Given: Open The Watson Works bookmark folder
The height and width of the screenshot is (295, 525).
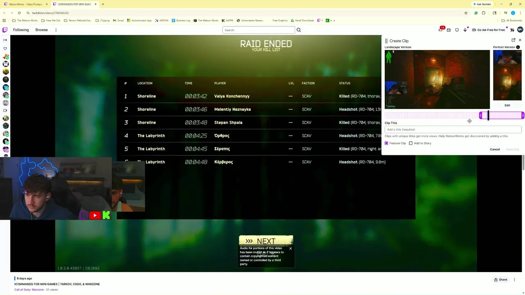Looking at the screenshot, I should click(25, 20).
